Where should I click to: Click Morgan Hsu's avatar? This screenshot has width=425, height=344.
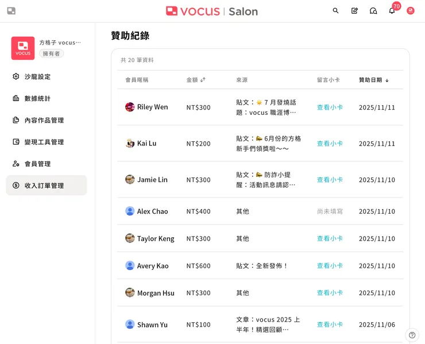click(x=130, y=293)
